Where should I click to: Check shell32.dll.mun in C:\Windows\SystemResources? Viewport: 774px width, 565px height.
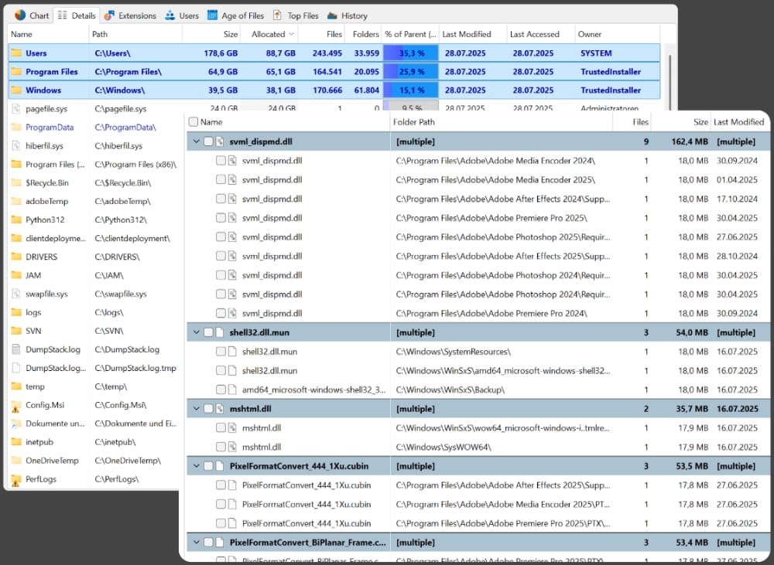click(x=221, y=352)
